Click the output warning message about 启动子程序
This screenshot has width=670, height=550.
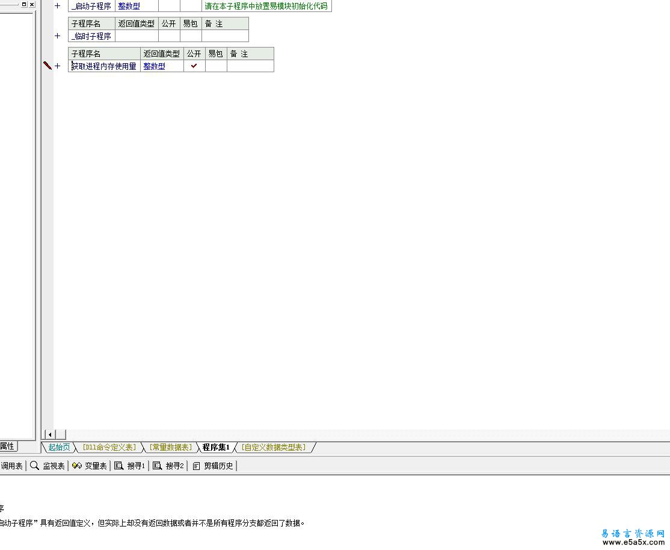[152, 523]
